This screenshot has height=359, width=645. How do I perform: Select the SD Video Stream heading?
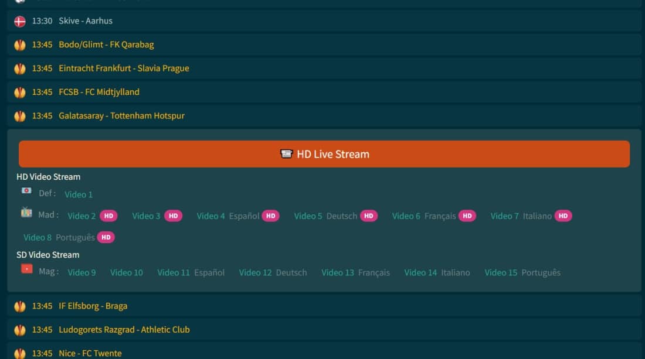[x=47, y=255]
